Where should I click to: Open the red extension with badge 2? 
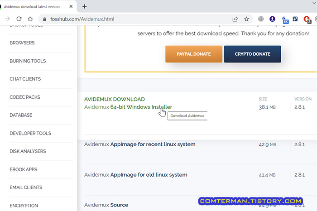click(307, 19)
